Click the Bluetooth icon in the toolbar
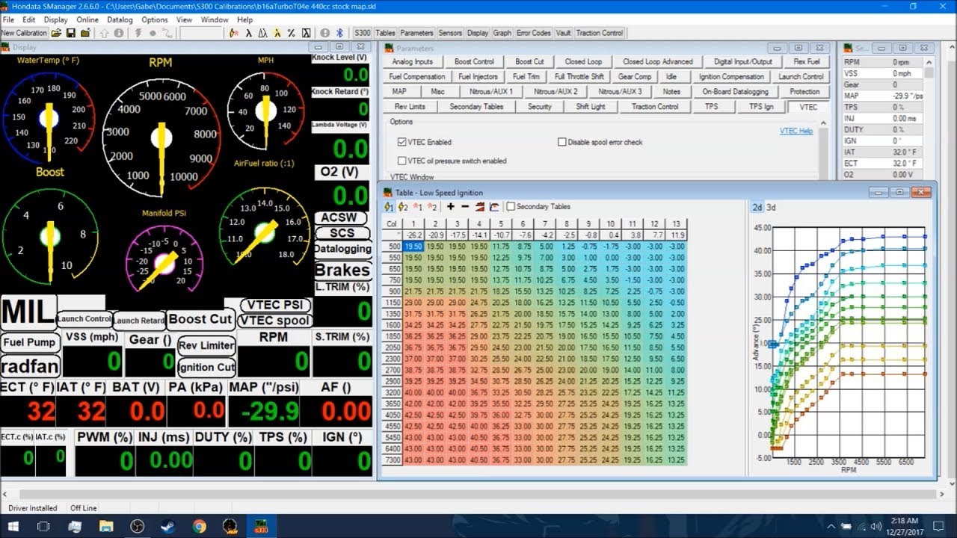This screenshot has width=957, height=538. [339, 33]
